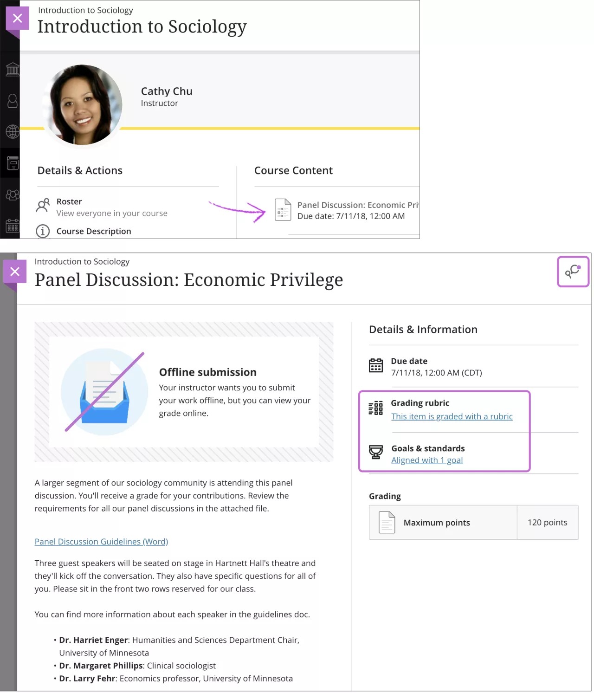Open the Panel Discussion Guidelines Word document
Image resolution: width=594 pixels, height=693 pixels.
click(101, 542)
